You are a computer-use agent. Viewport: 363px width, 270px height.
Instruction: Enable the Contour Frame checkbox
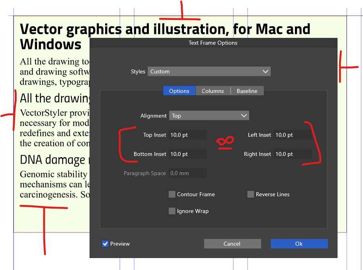(172, 194)
